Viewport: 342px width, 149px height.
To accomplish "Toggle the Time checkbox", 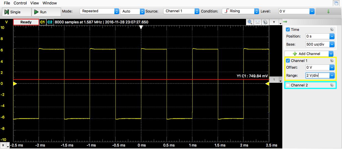I will (288, 29).
